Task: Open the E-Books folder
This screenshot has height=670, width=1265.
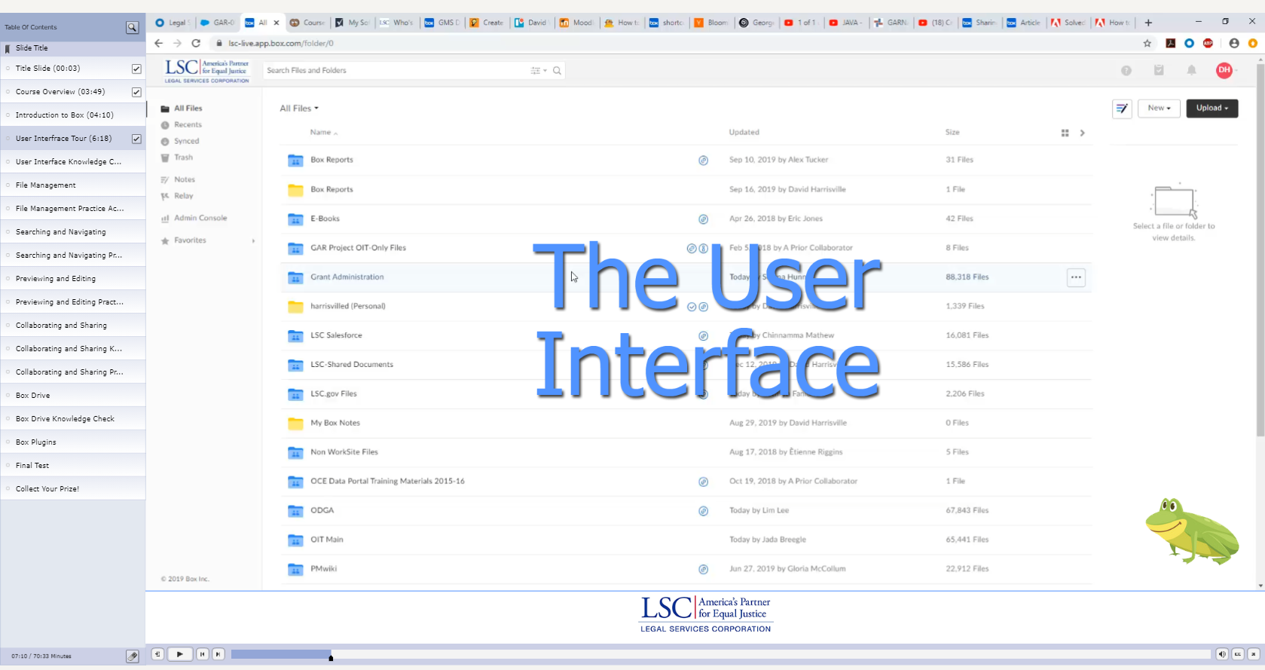Action: [x=325, y=219]
